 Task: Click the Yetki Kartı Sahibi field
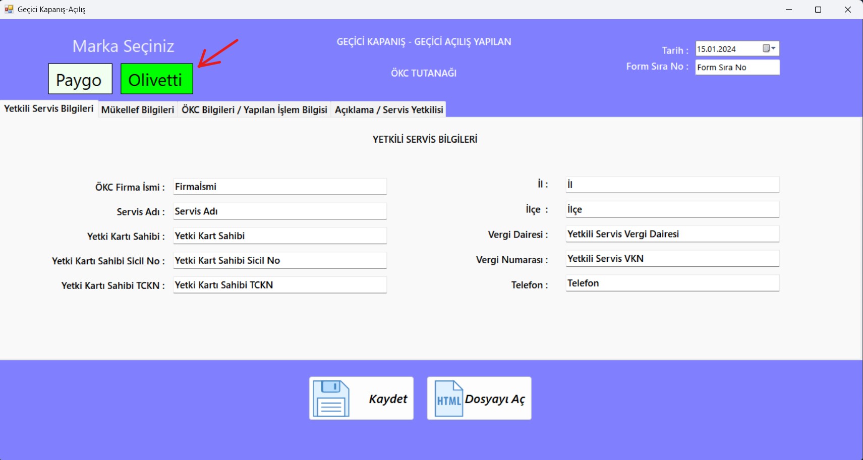tap(279, 236)
